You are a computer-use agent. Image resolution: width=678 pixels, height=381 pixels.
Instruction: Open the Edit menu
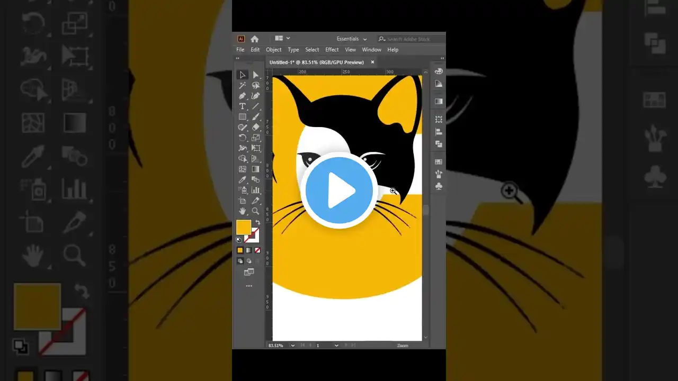[x=255, y=50]
